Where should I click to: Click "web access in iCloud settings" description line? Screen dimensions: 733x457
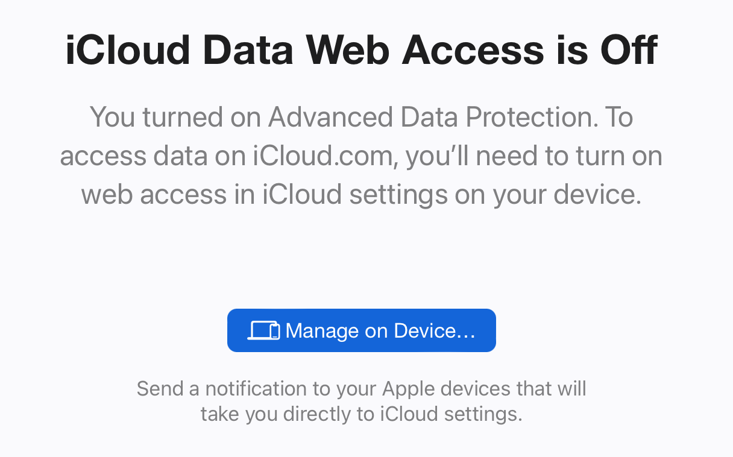265,195
